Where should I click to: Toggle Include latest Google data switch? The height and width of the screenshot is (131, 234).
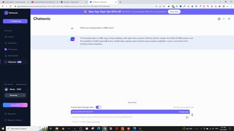pyautogui.click(x=98, y=107)
